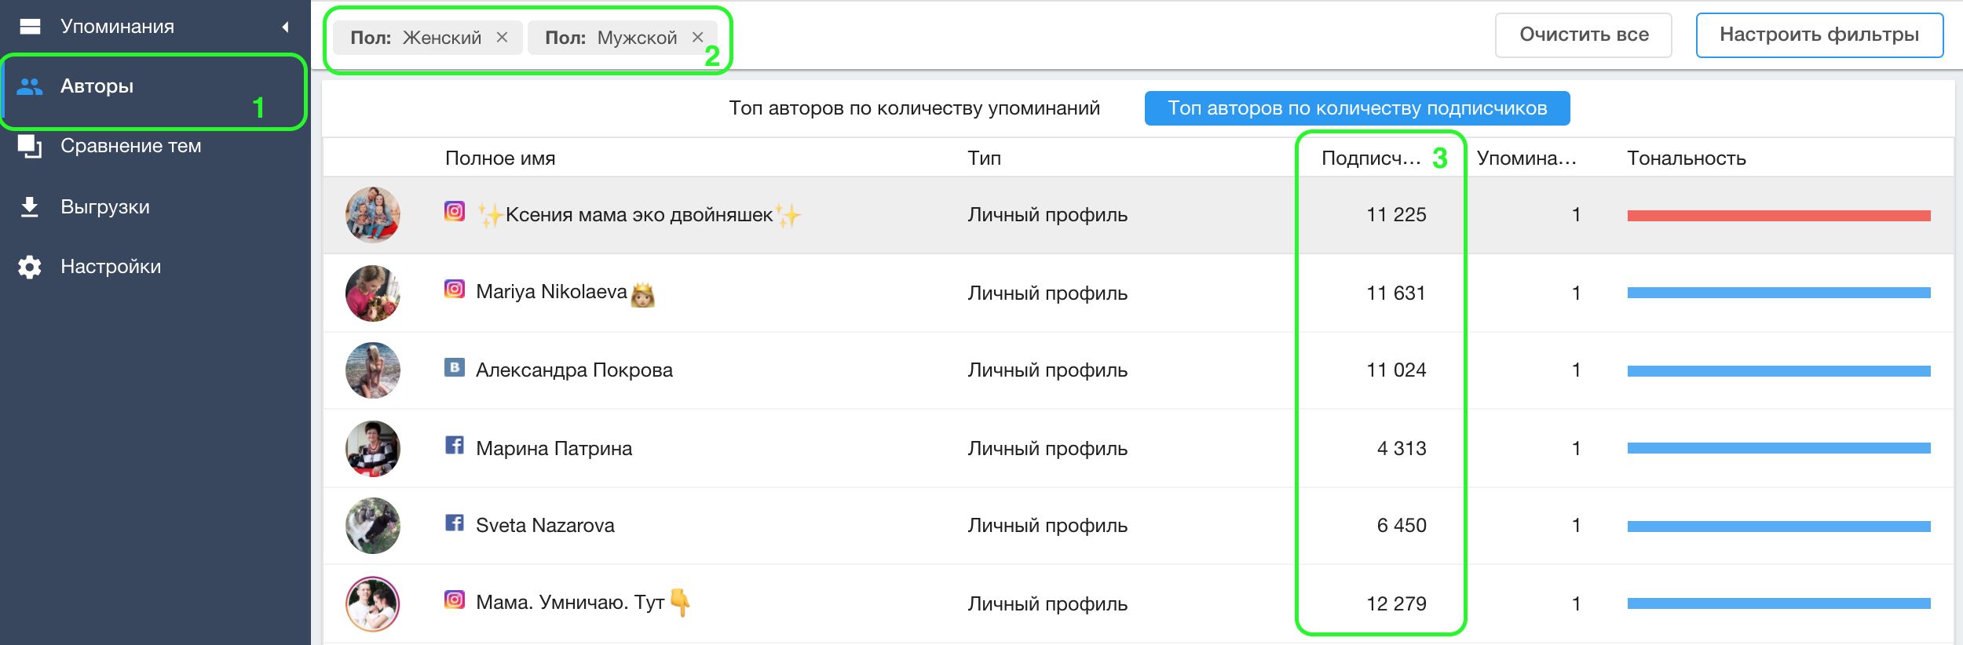Screen dimensions: 1963x645
Task: Click Мама. Умничаю. Тут avatar
Action: [373, 604]
